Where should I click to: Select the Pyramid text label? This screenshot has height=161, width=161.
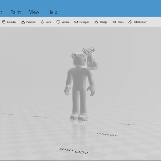coord(31,22)
